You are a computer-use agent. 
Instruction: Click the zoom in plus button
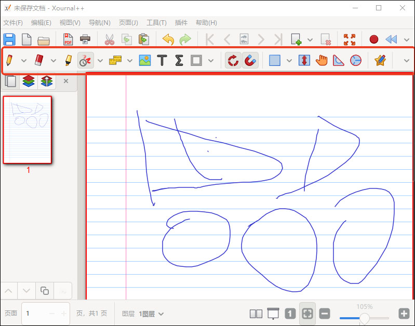point(404,314)
